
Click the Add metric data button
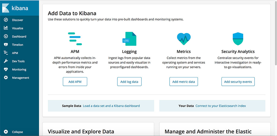point(184,82)
